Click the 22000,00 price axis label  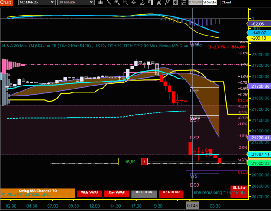pos(261,55)
